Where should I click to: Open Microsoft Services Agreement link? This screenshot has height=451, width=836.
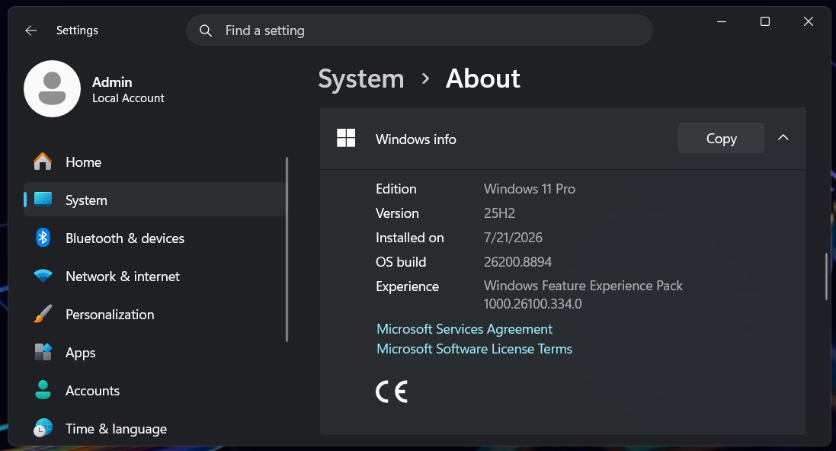(464, 329)
